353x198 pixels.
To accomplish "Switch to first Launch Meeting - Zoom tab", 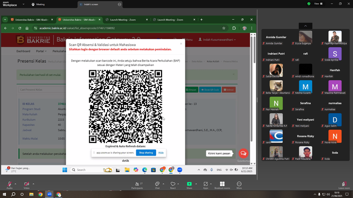I will click(x=127, y=20).
